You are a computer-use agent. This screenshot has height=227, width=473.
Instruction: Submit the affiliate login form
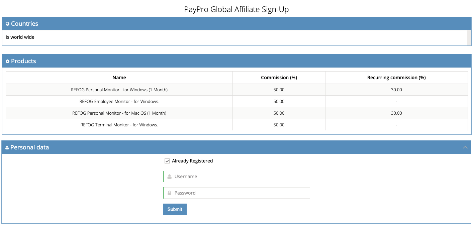pyautogui.click(x=175, y=209)
